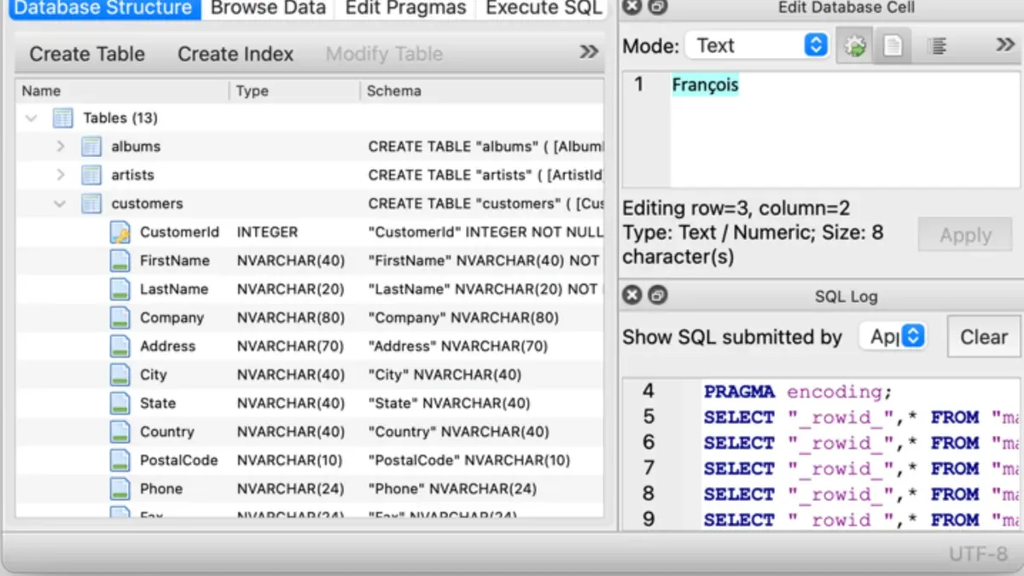This screenshot has width=1024, height=576.
Task: Click the SQL log line PRAGMA encoding
Action: pyautogui.click(x=797, y=392)
